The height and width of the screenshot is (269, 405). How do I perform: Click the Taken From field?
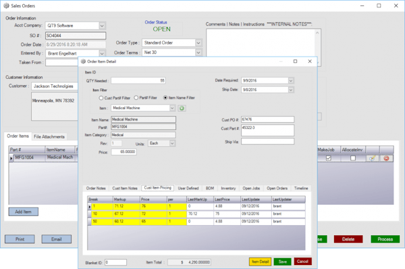pos(62,63)
